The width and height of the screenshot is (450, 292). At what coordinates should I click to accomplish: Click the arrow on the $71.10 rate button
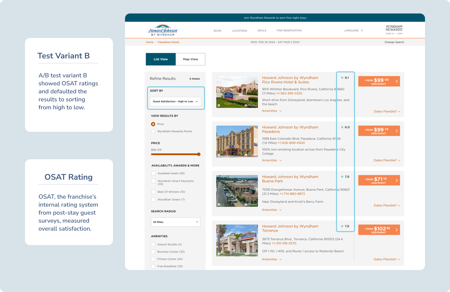click(x=396, y=180)
